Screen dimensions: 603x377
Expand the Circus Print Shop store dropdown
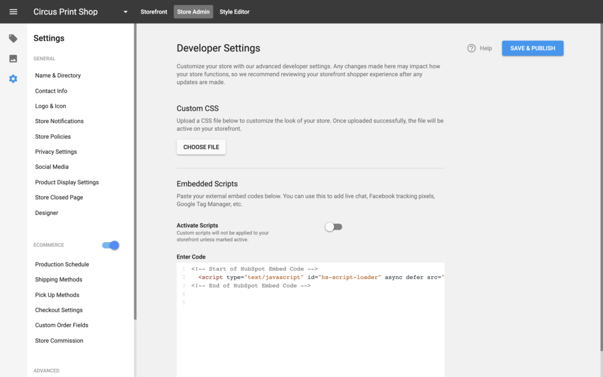[125, 12]
